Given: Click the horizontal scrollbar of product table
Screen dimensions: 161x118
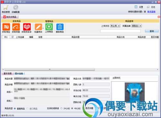Looking at the screenshot, I should tap(50, 69).
